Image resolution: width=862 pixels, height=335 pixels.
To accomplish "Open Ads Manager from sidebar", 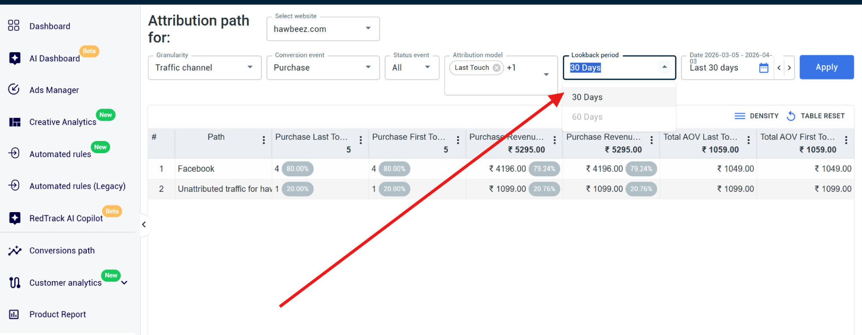I will coord(54,90).
